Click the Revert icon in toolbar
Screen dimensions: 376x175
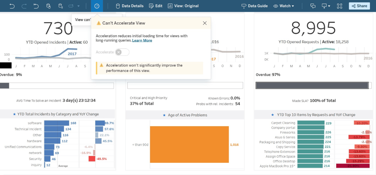point(36,6)
